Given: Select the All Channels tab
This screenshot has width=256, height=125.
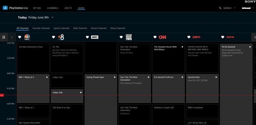Looking at the screenshot, I should click(22, 28).
